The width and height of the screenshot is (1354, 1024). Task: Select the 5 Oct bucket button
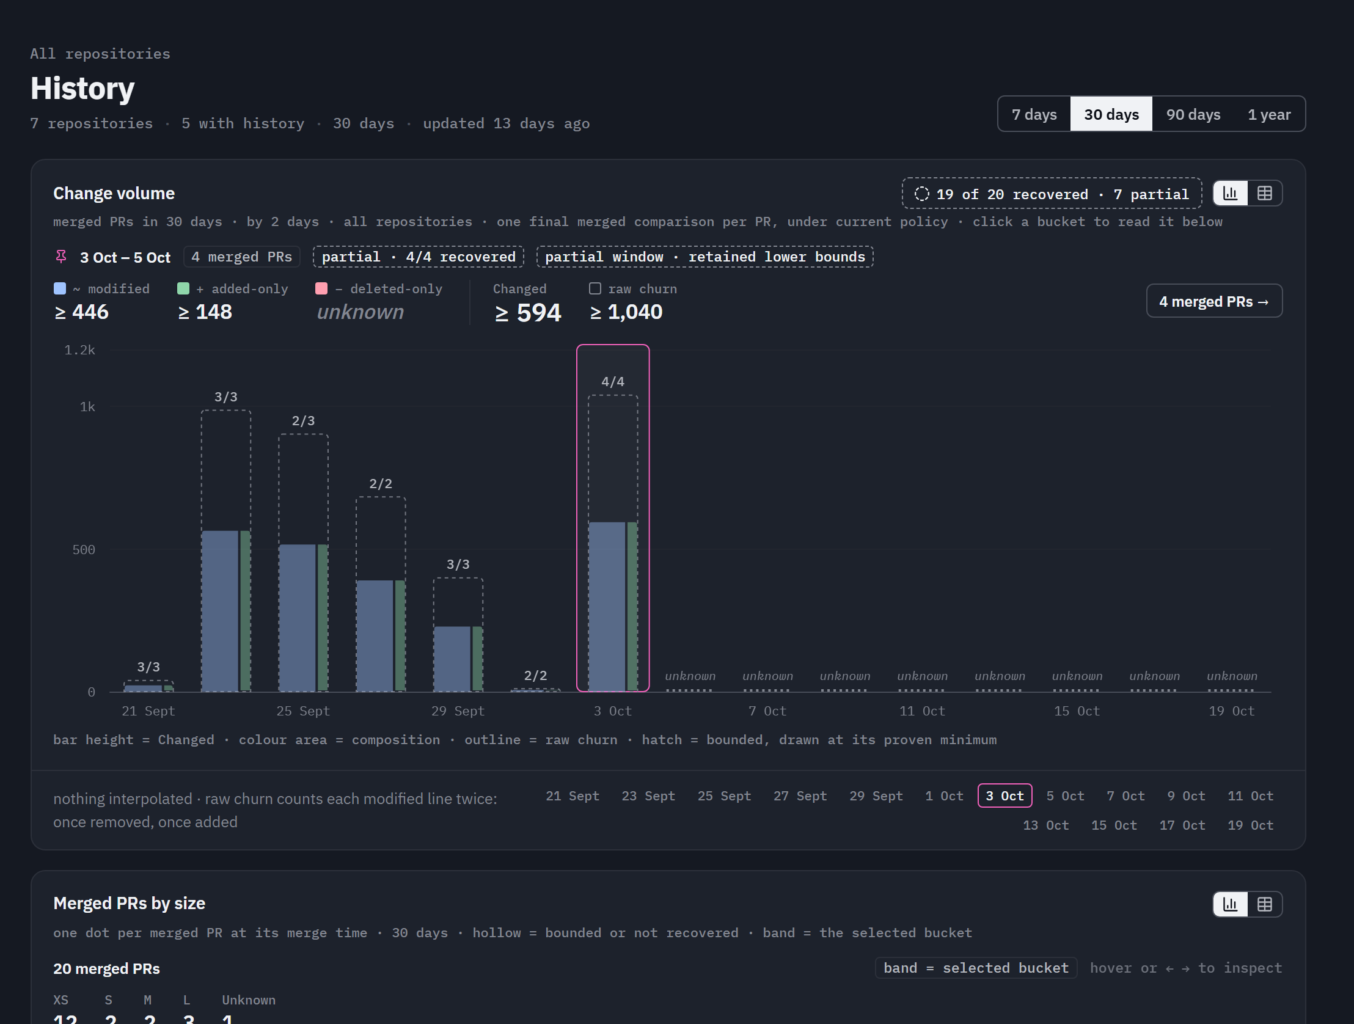1065,795
